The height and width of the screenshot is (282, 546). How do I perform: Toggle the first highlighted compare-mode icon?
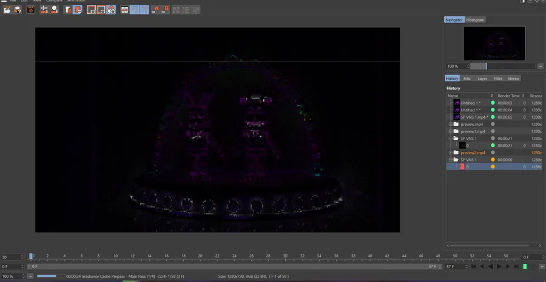[135, 10]
